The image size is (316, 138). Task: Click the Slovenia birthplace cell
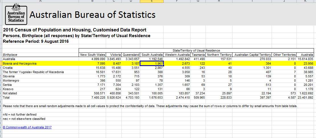tap(9, 76)
